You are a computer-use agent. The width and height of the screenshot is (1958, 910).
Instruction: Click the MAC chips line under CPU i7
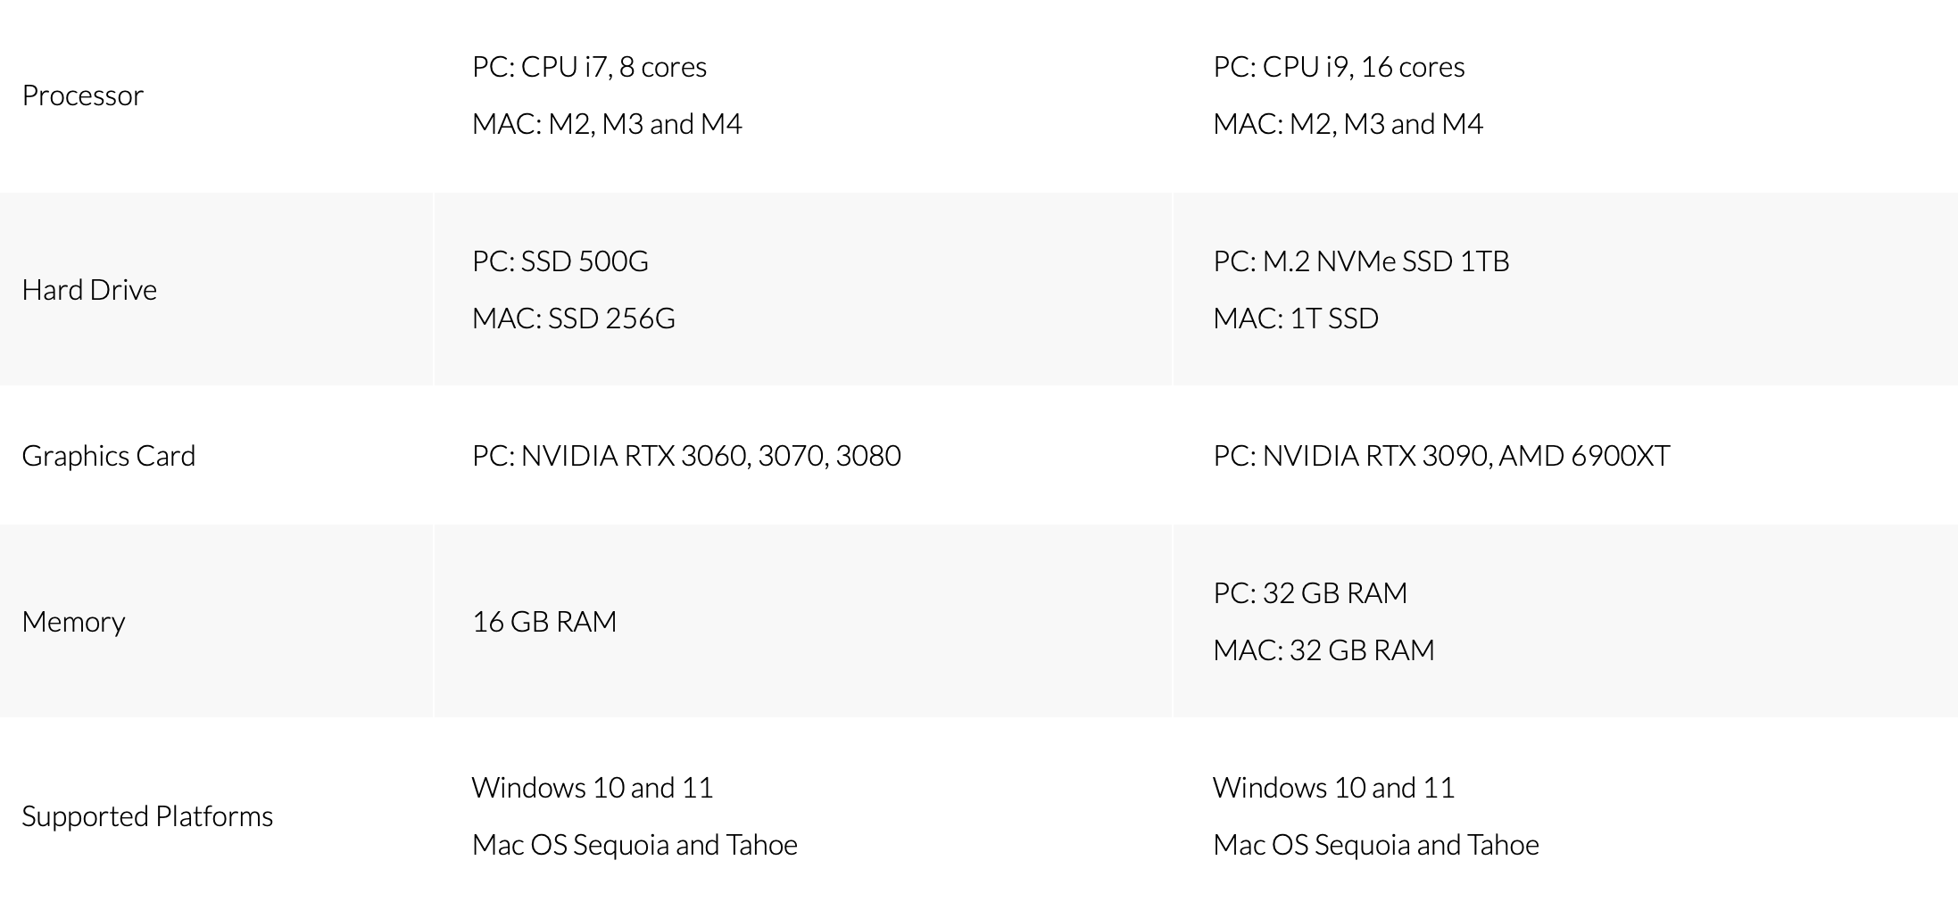[607, 124]
